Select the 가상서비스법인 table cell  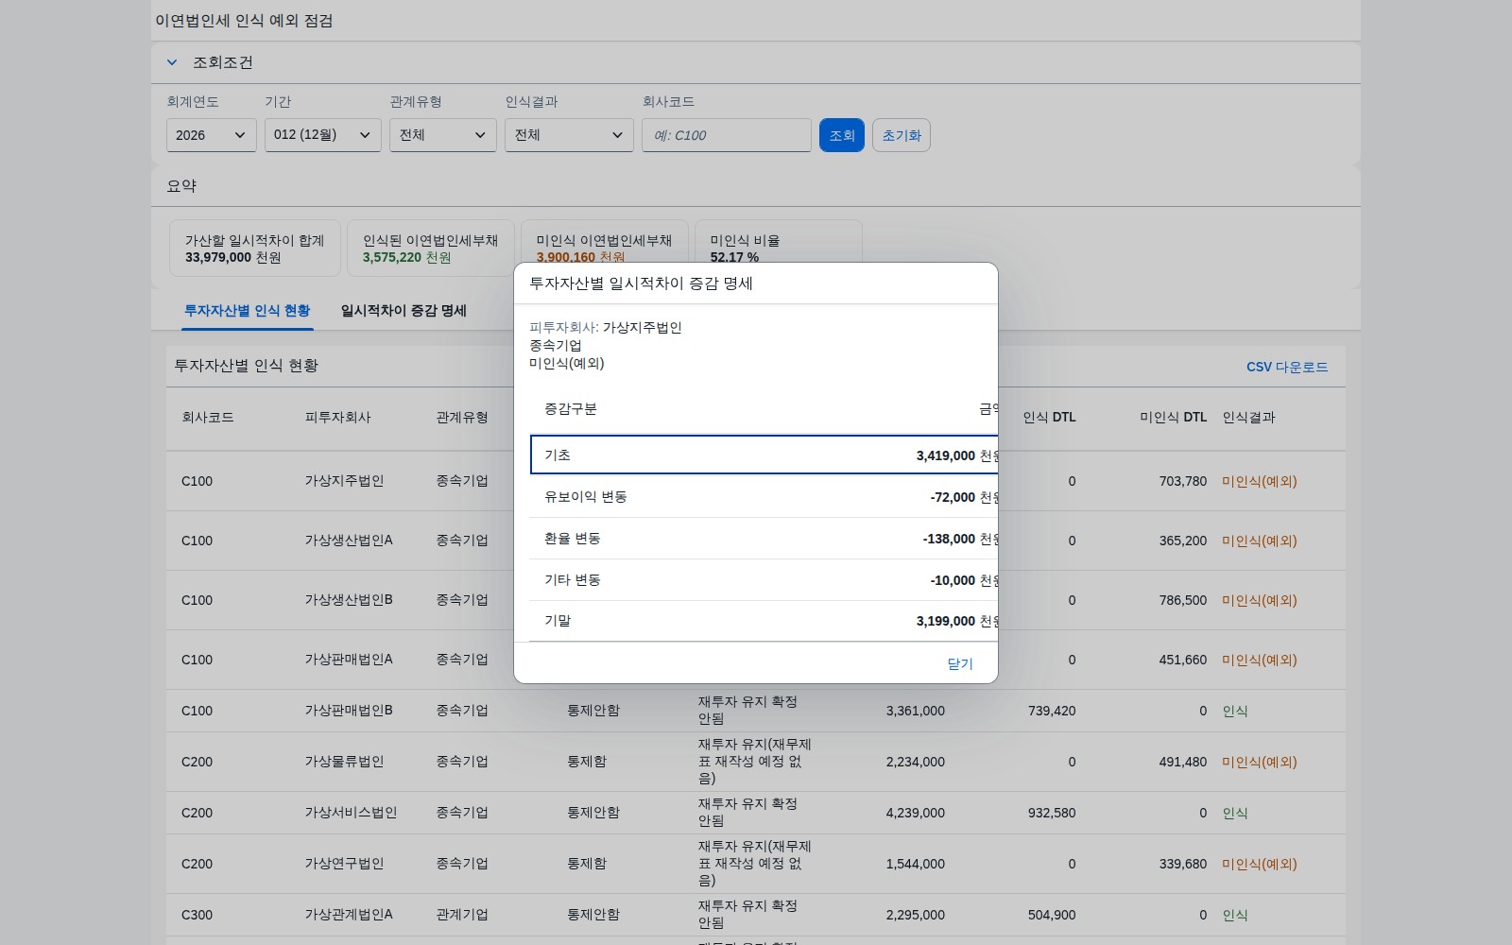pos(351,813)
